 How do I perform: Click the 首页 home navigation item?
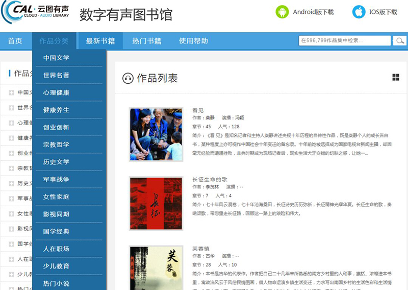(x=15, y=41)
